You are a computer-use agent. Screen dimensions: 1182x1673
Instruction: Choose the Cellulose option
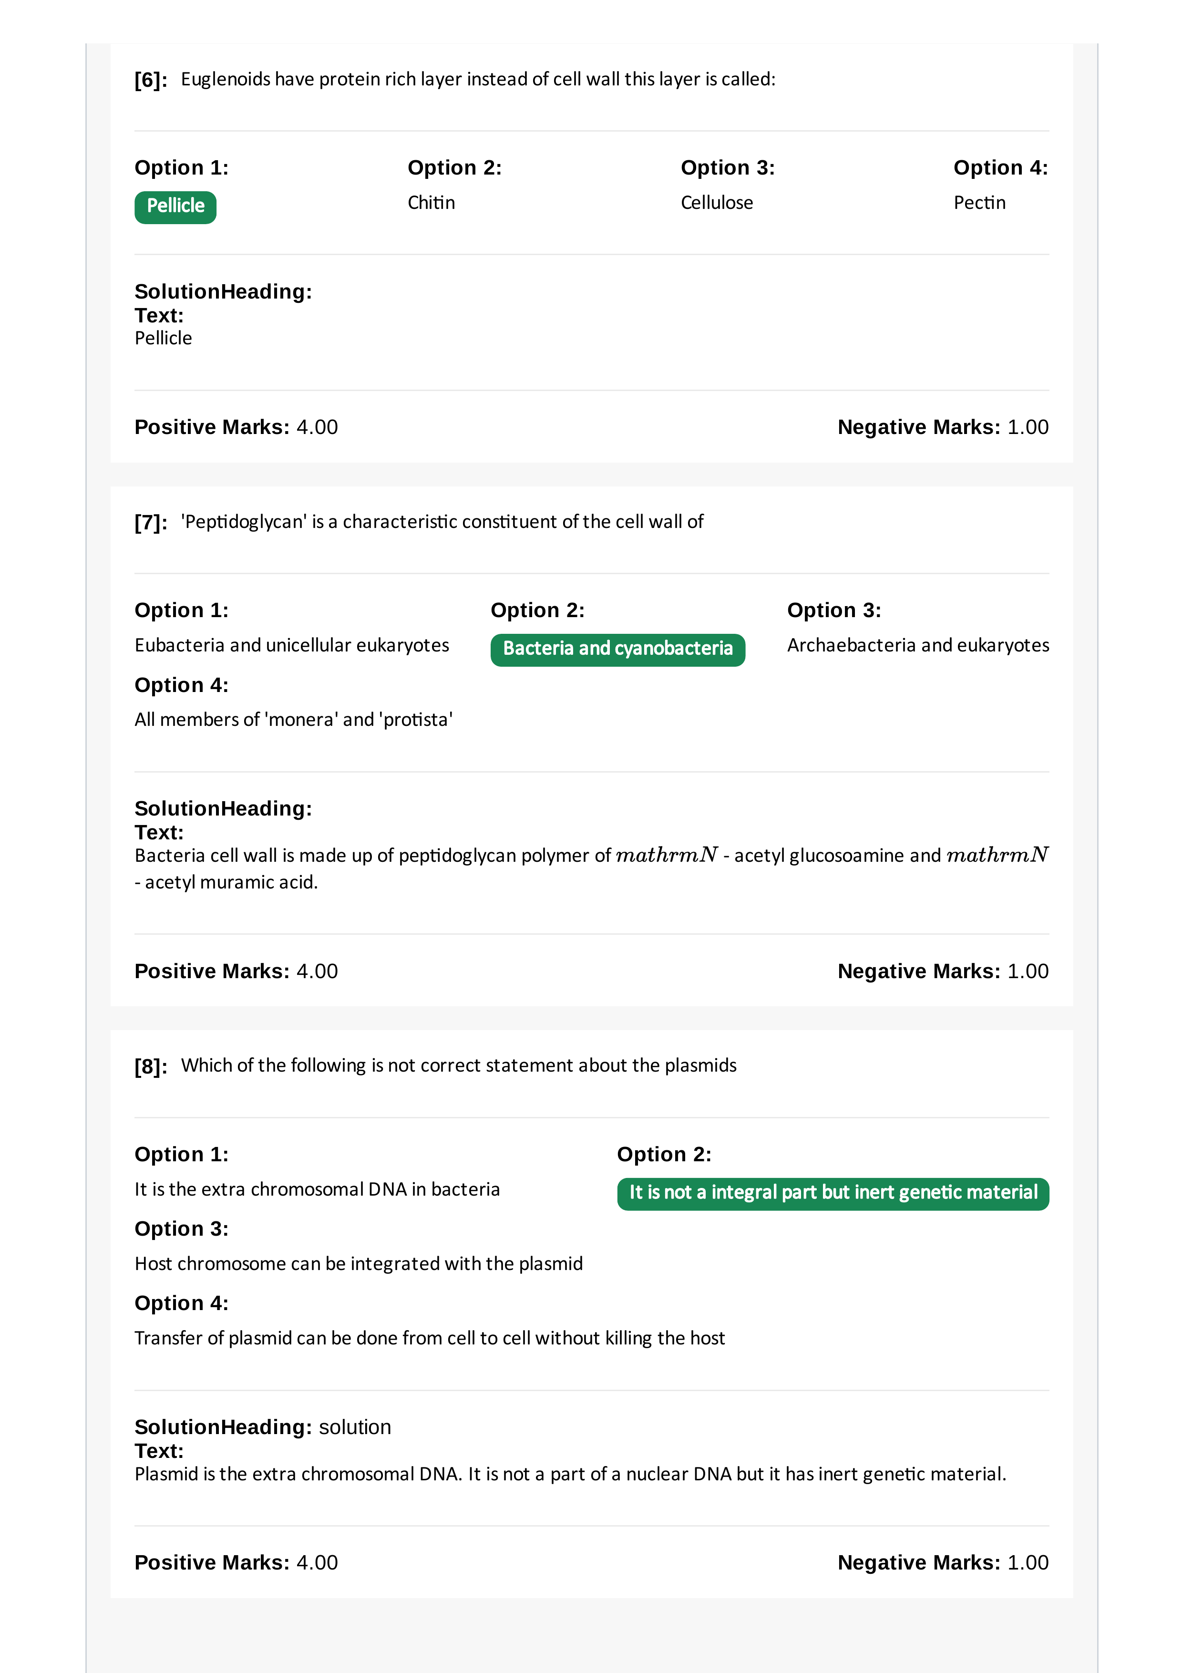click(717, 203)
